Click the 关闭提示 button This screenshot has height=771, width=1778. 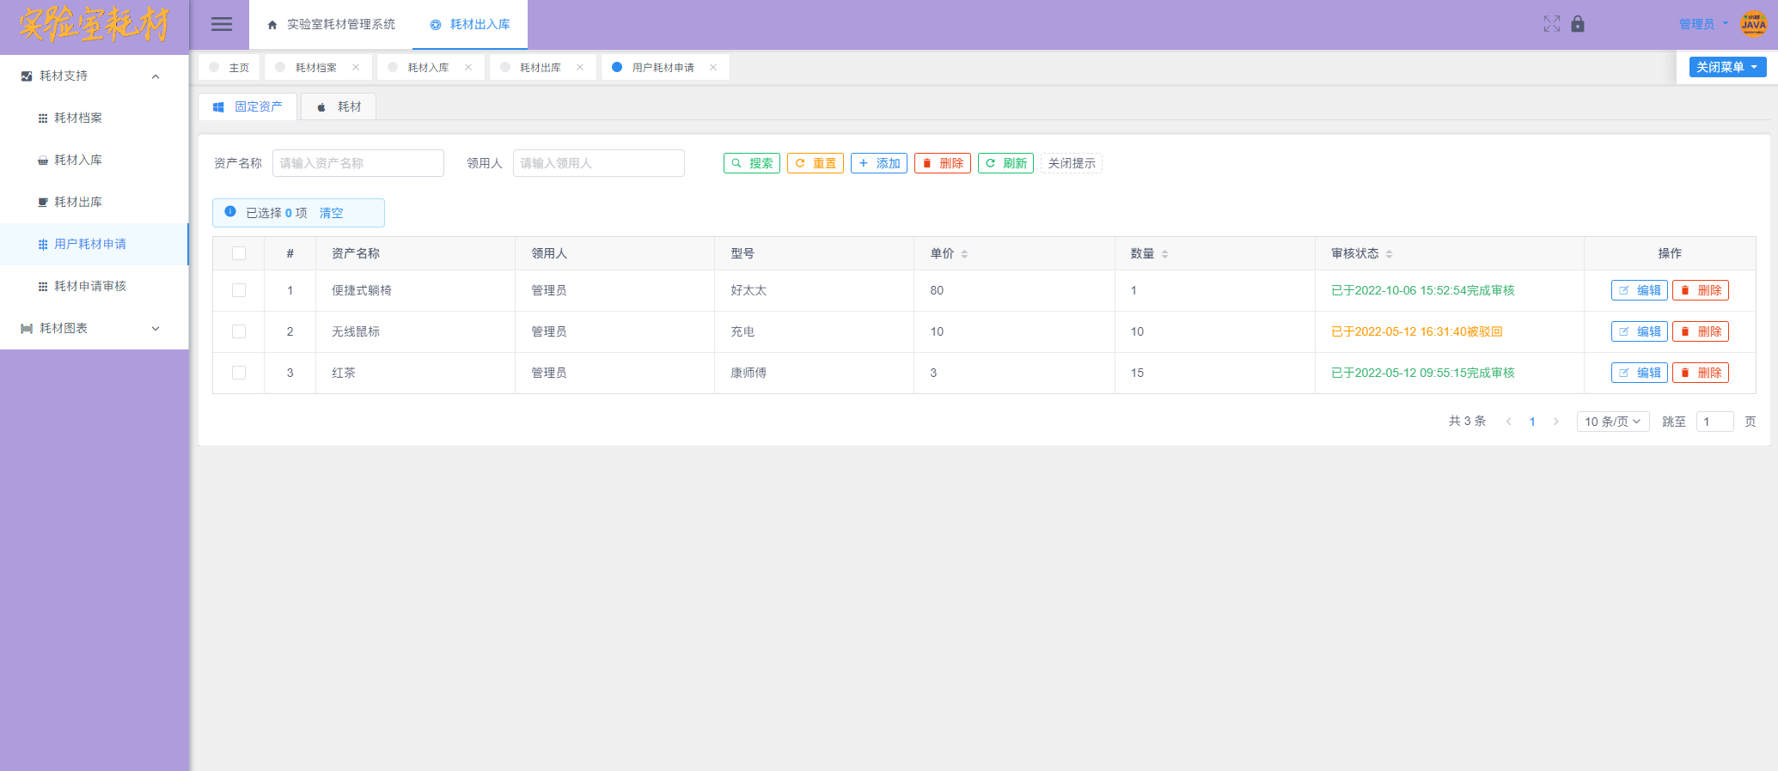click(1072, 163)
